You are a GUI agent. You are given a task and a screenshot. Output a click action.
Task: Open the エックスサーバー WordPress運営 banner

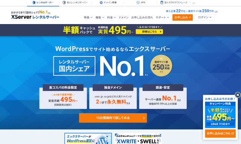(x=88, y=139)
